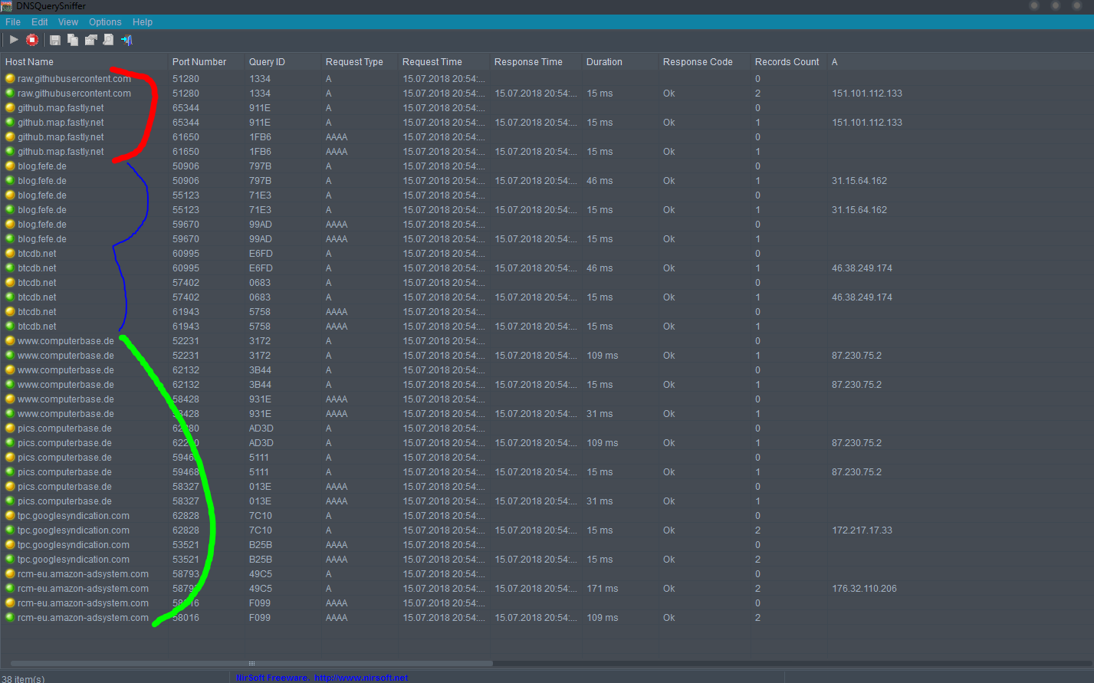Copy selected items via toolbar copy icon
This screenshot has height=683, width=1094.
coord(73,40)
